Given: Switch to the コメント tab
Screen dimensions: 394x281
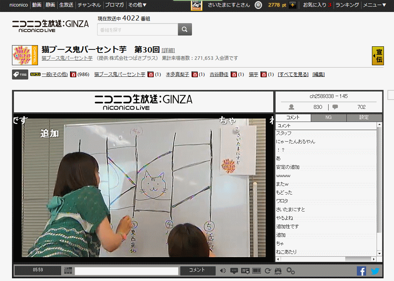Looking at the screenshot, I should pyautogui.click(x=293, y=117).
